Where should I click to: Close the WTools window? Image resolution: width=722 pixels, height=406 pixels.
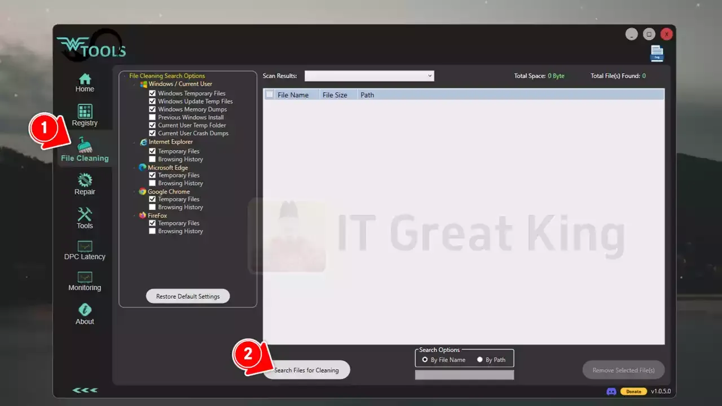(x=667, y=34)
